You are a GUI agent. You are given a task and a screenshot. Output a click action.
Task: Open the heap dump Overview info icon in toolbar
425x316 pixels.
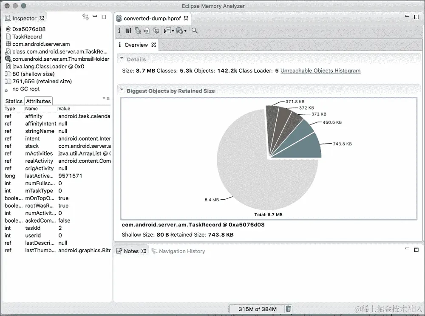click(x=119, y=31)
